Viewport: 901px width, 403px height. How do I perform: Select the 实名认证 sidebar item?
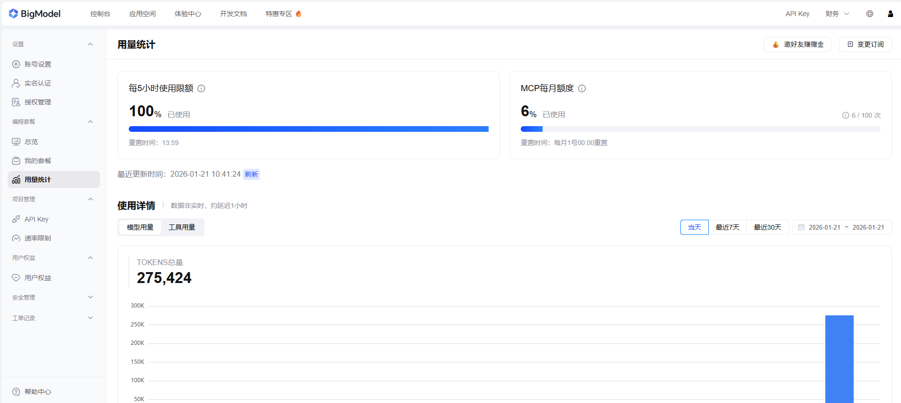point(38,83)
